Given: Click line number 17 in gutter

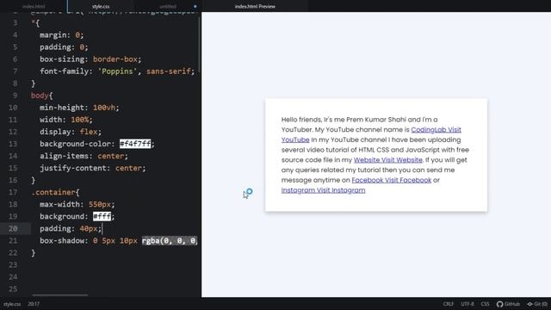Looking at the screenshot, I should click(13, 192).
